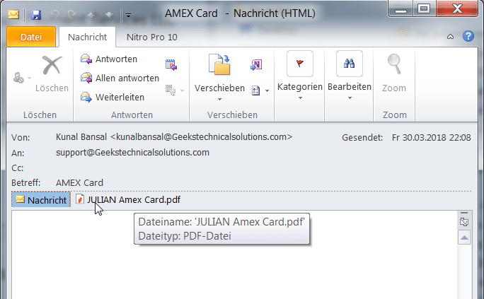Go to previous item arrow
Screen dimensions: 484x299
91,14
